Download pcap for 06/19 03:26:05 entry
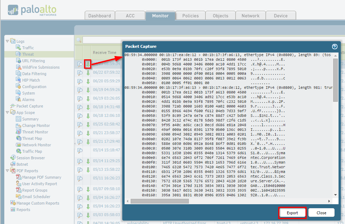 [88, 99]
